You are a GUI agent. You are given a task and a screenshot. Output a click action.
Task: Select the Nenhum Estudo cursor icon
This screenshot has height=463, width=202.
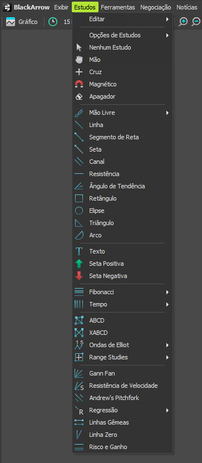[x=78, y=47]
